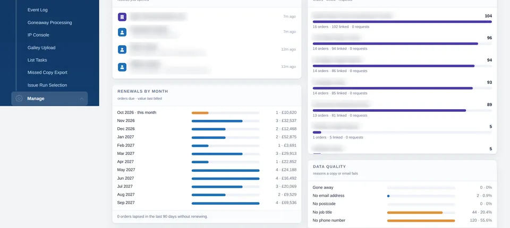The height and width of the screenshot is (228, 510).
Task: Click the 1 - £3,691 value
Action: pyautogui.click(x=287, y=145)
